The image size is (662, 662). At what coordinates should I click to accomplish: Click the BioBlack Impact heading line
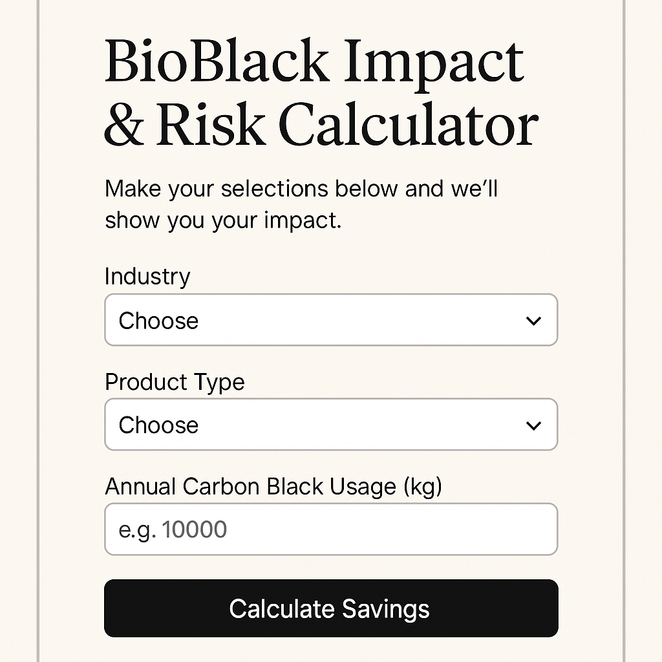314,61
